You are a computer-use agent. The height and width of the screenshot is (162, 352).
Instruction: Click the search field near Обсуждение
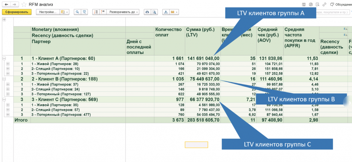(x=332, y=12)
